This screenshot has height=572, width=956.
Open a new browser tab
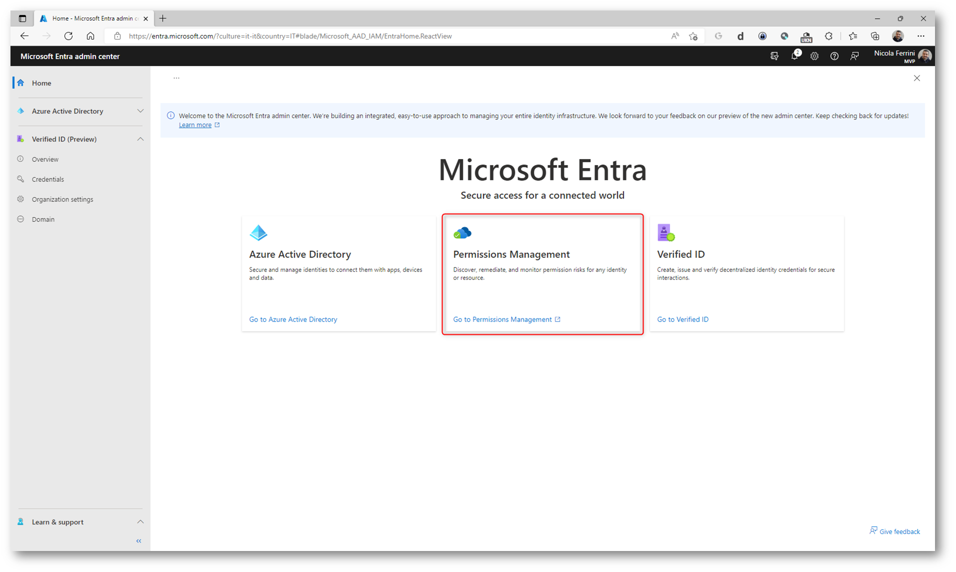point(163,18)
